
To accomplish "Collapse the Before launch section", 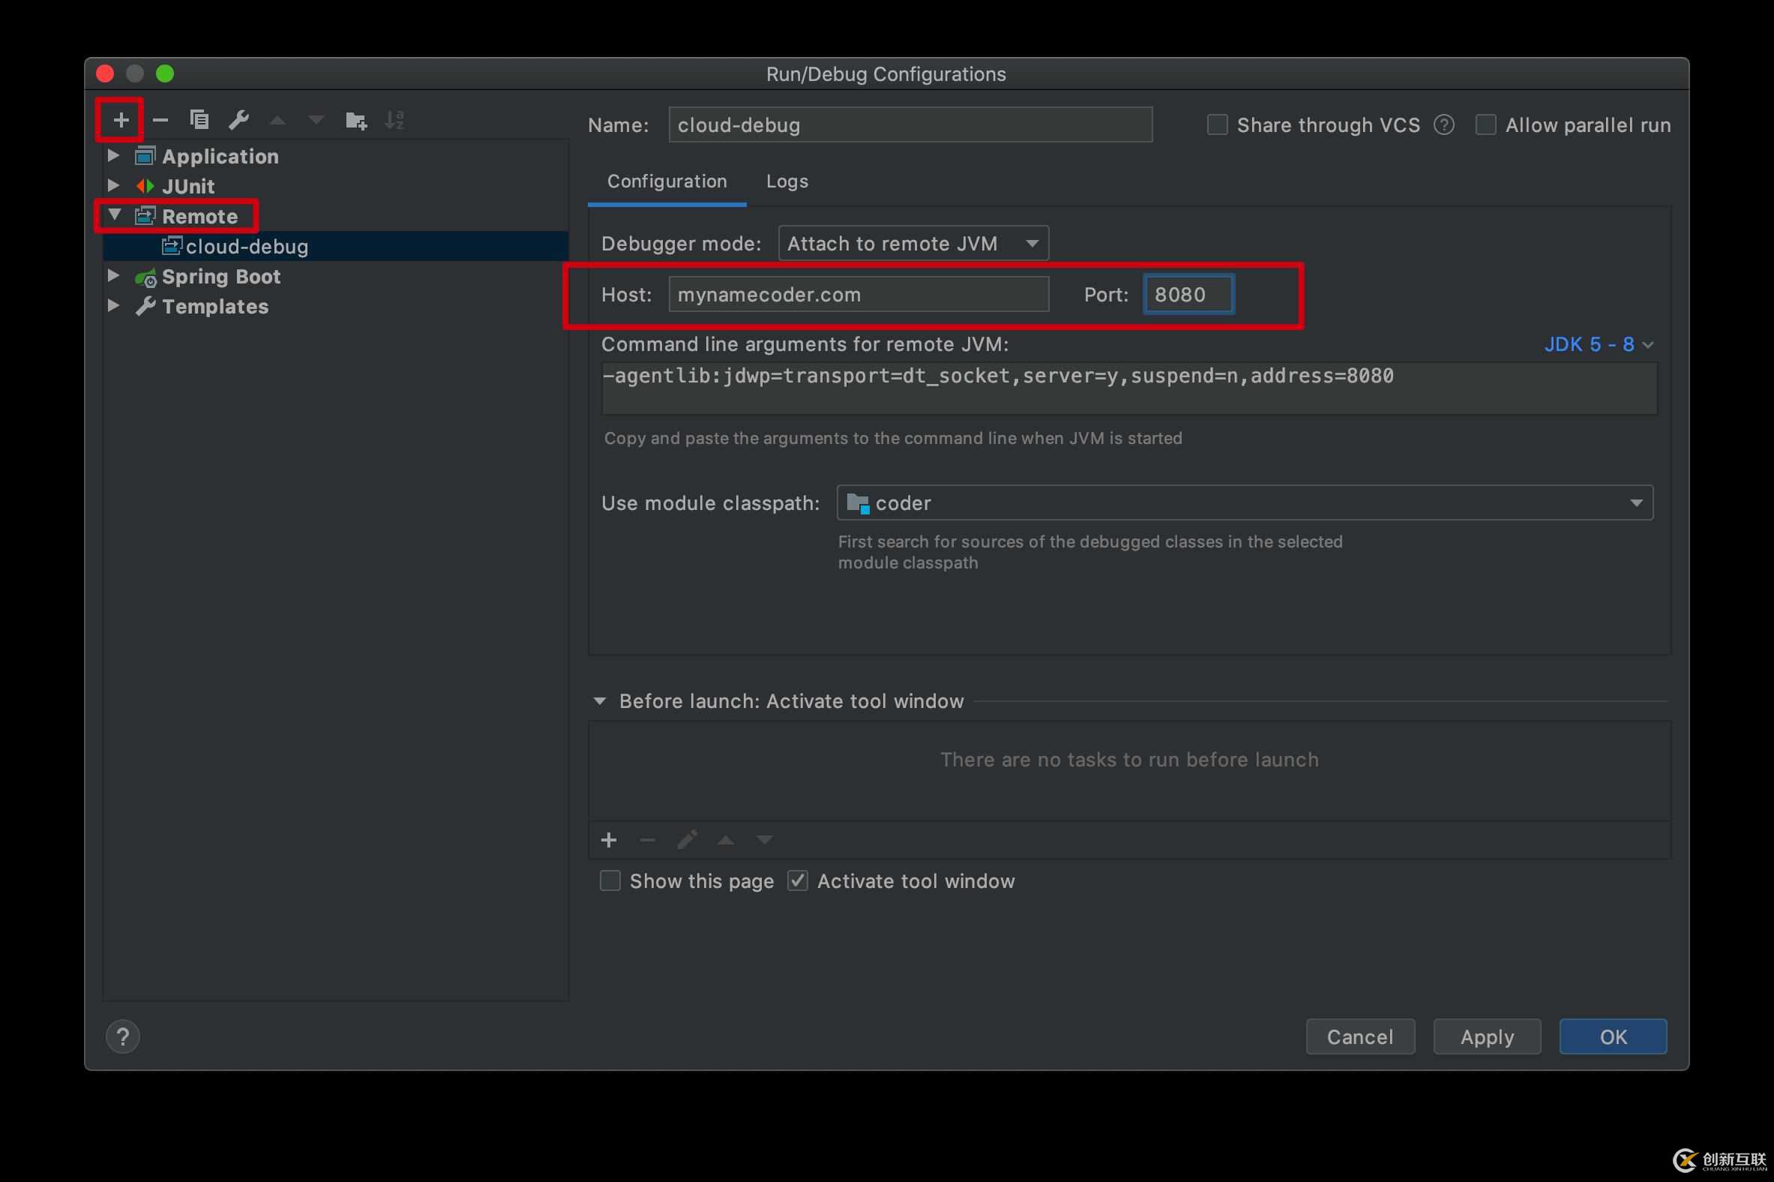I will [600, 701].
